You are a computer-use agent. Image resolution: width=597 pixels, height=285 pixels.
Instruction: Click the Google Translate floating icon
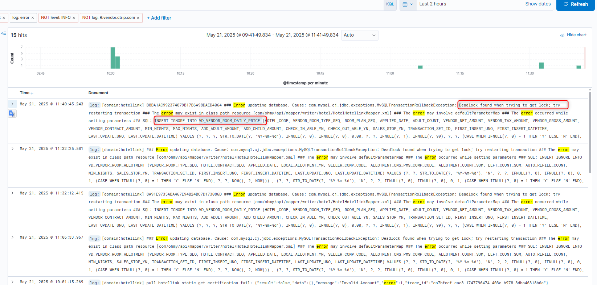12,114
